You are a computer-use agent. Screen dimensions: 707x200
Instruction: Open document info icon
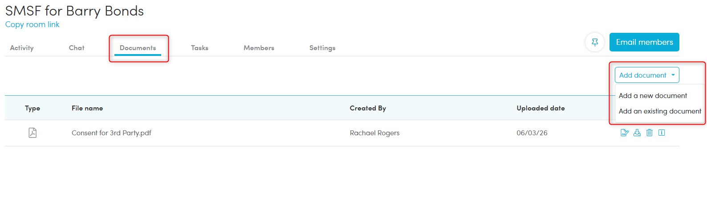[x=662, y=133]
